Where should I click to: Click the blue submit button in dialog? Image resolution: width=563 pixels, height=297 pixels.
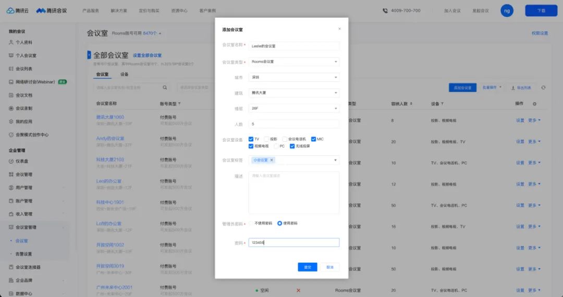click(x=308, y=267)
